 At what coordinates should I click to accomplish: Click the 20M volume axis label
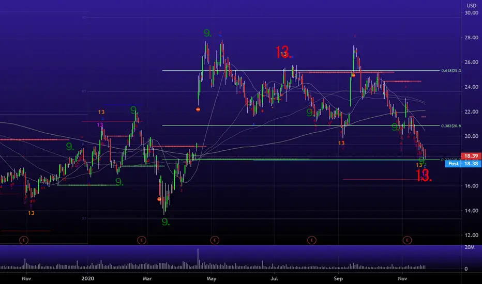(470, 247)
